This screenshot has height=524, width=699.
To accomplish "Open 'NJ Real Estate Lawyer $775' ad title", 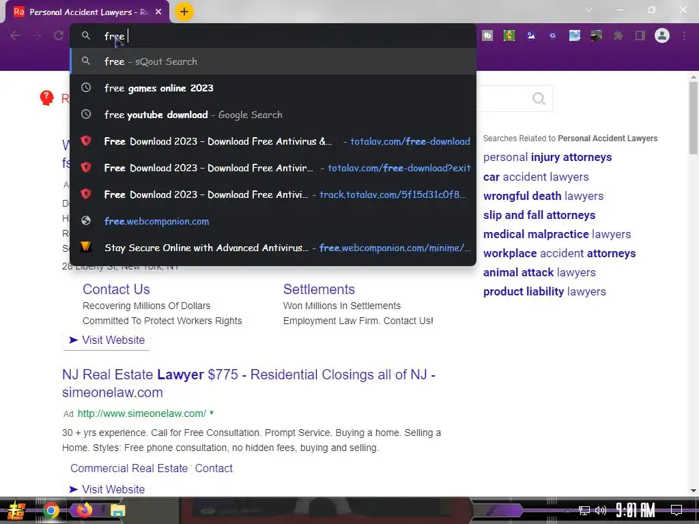I will coord(248,383).
